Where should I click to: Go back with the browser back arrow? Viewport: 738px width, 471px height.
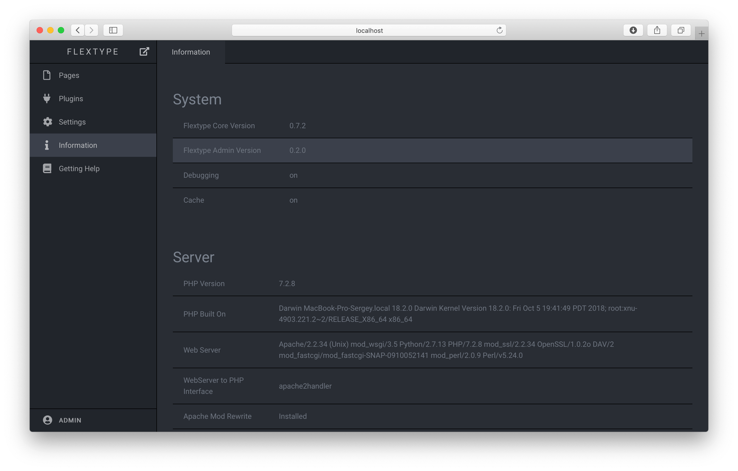click(x=78, y=30)
